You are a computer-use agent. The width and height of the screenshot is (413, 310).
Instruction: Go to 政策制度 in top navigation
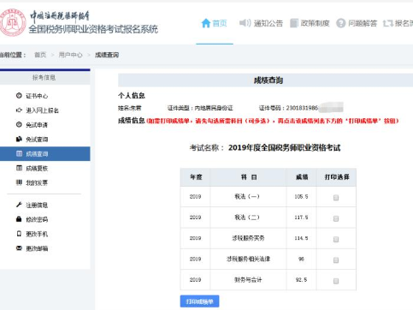coord(310,23)
